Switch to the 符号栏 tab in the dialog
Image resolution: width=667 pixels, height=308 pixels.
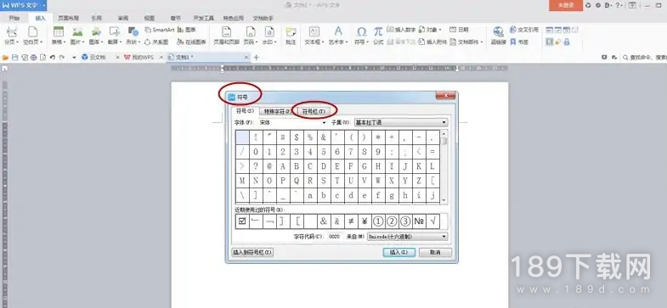[x=314, y=111]
